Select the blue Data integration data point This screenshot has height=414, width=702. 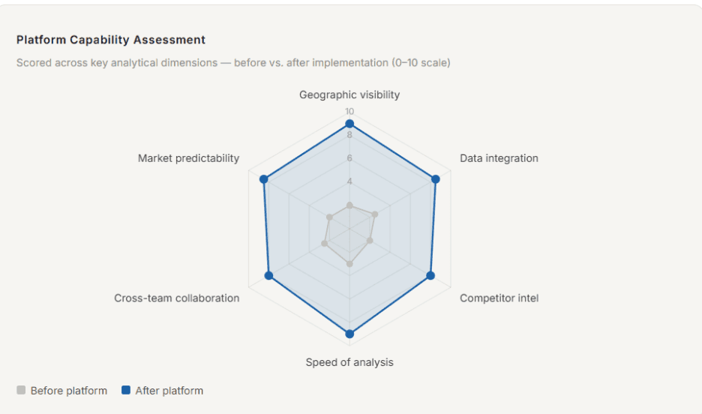435,179
